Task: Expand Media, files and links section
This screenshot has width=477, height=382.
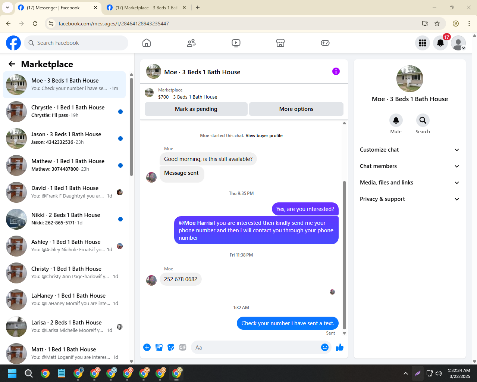Action: coord(409,183)
